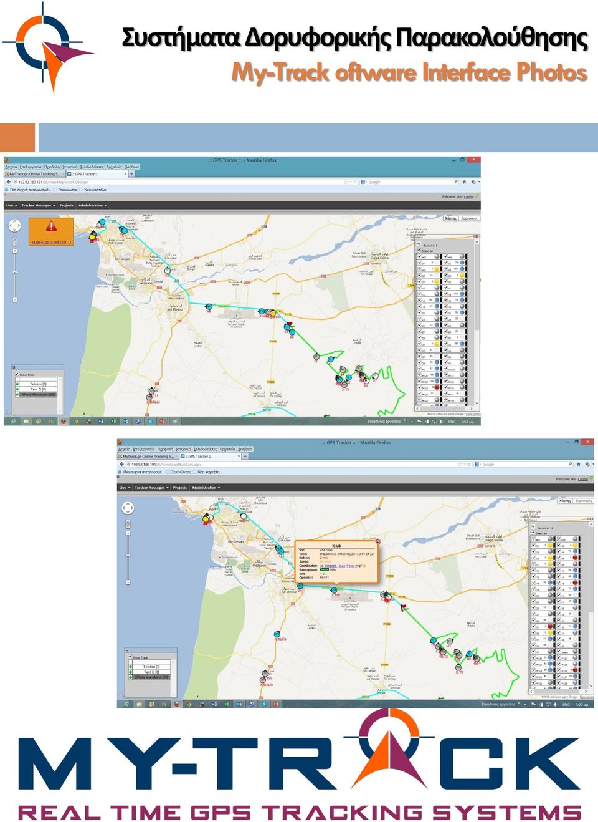Click the 3:00 clock in lower taskbar
Viewport: 598px width, 822px height.
pos(581,704)
